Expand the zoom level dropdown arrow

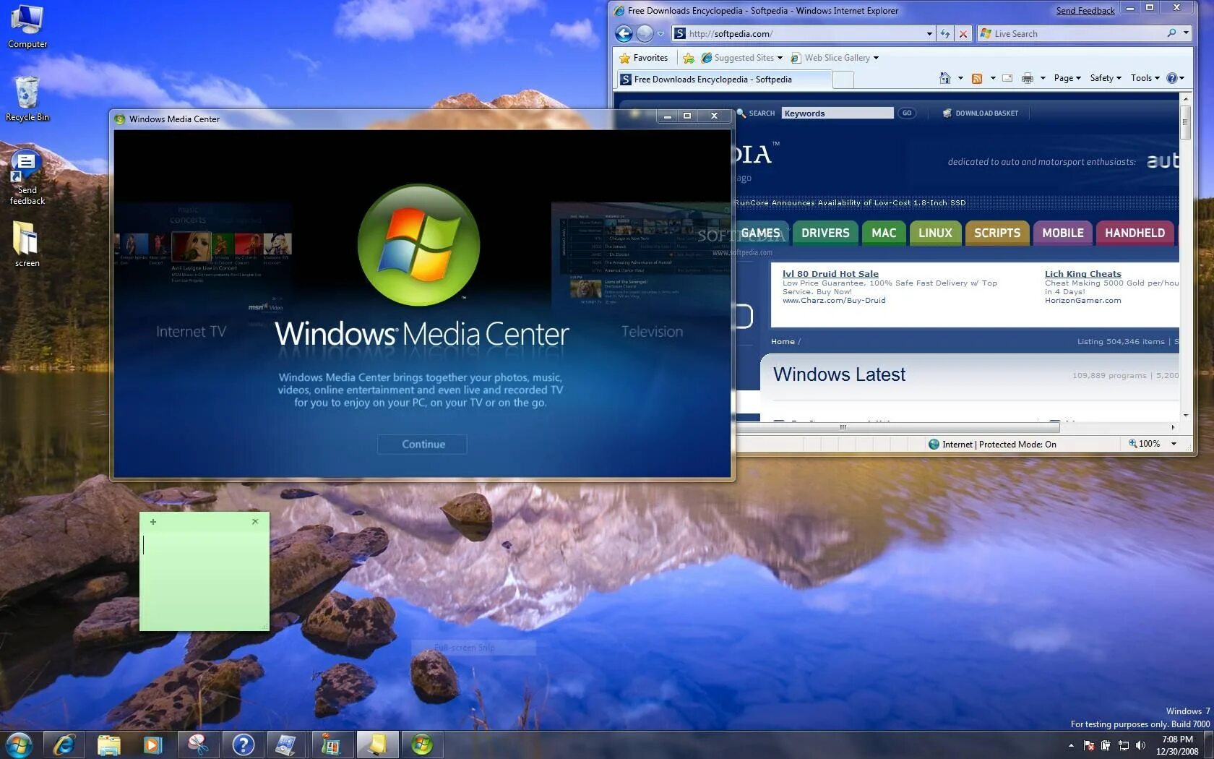[x=1174, y=444]
